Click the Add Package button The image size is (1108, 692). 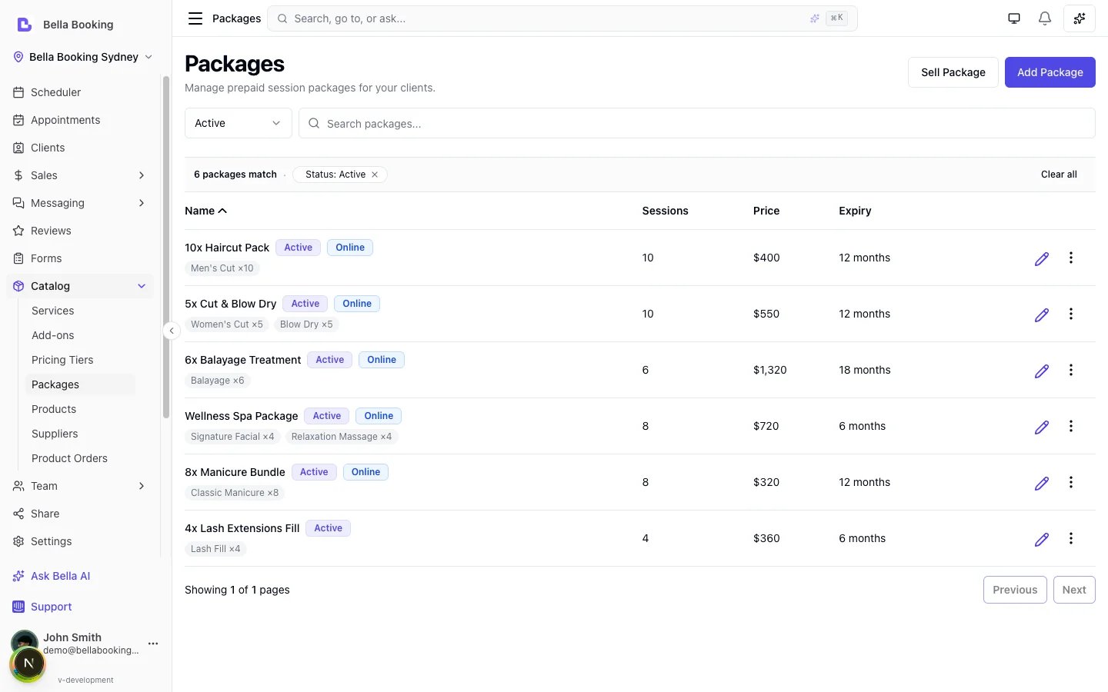pyautogui.click(x=1050, y=72)
